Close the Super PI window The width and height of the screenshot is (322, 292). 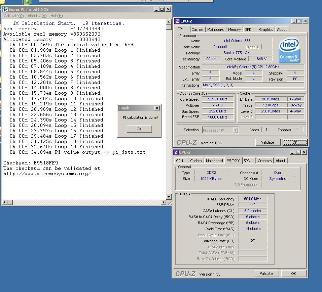(x=168, y=9)
